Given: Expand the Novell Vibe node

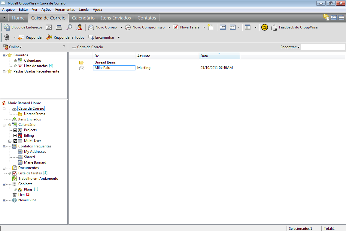Looking at the screenshot, I should click(x=4, y=200).
